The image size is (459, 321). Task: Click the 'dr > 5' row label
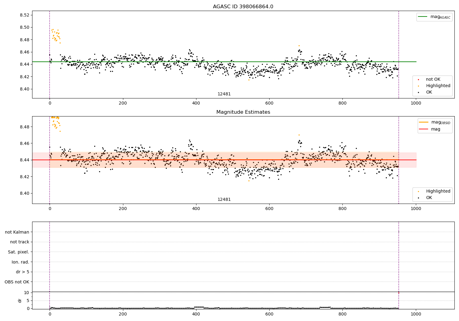point(23,272)
